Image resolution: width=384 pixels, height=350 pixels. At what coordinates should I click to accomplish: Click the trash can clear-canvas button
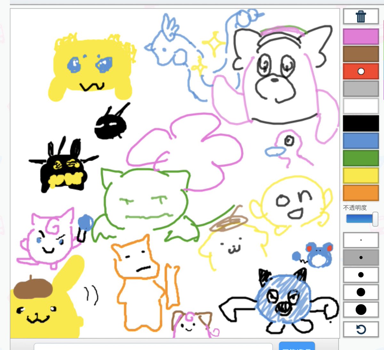[x=361, y=16]
